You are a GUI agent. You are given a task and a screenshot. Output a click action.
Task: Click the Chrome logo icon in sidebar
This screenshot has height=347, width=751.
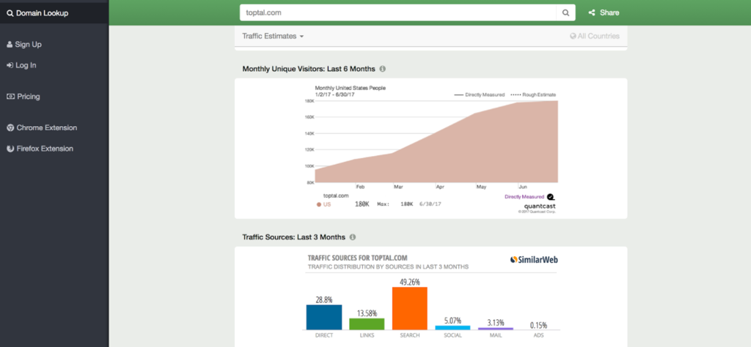(10, 127)
